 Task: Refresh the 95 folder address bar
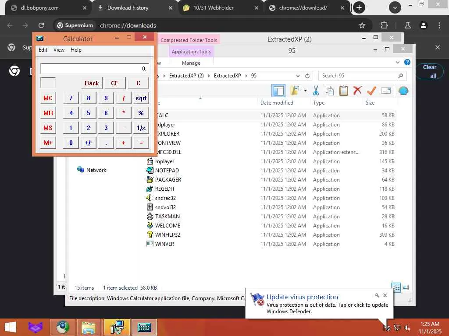point(307,76)
